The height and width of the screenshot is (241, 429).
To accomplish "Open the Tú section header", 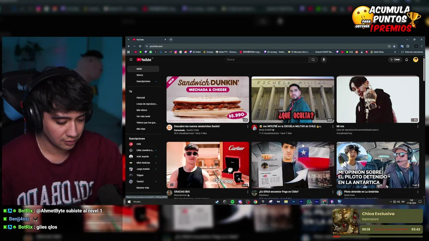I will coord(131,91).
